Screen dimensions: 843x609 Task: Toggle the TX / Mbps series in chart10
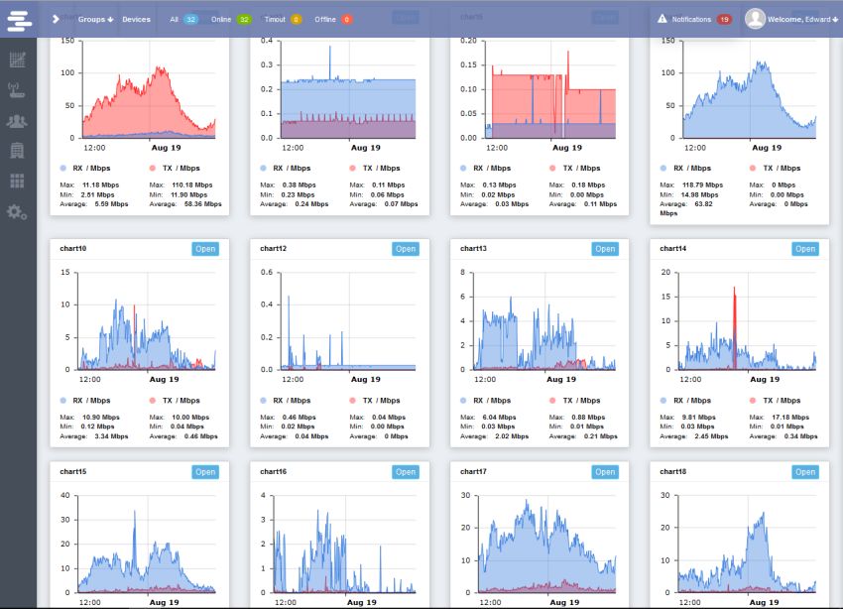coord(175,401)
